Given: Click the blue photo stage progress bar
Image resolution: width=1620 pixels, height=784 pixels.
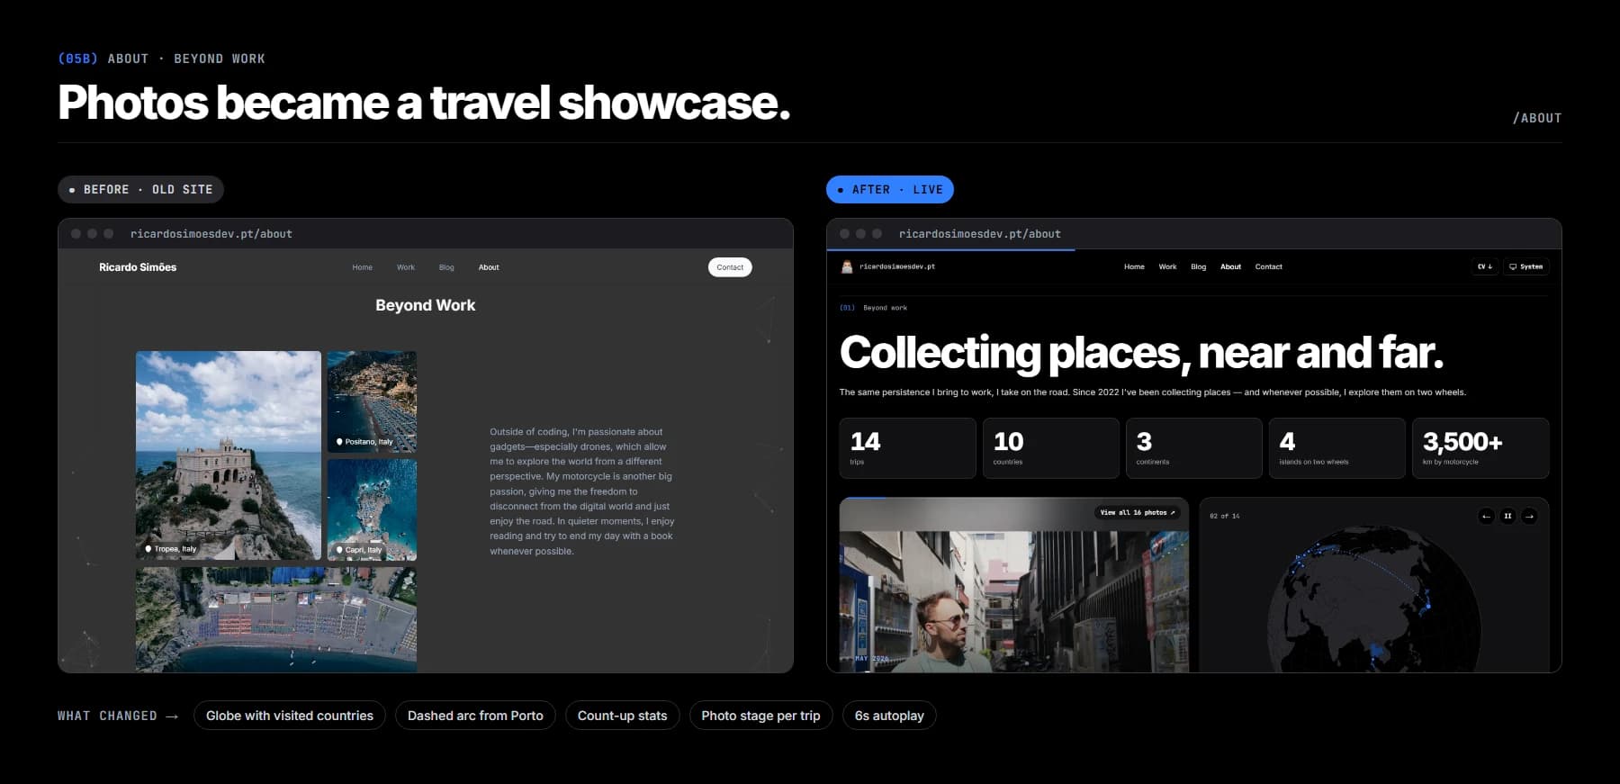Looking at the screenshot, I should (863, 498).
